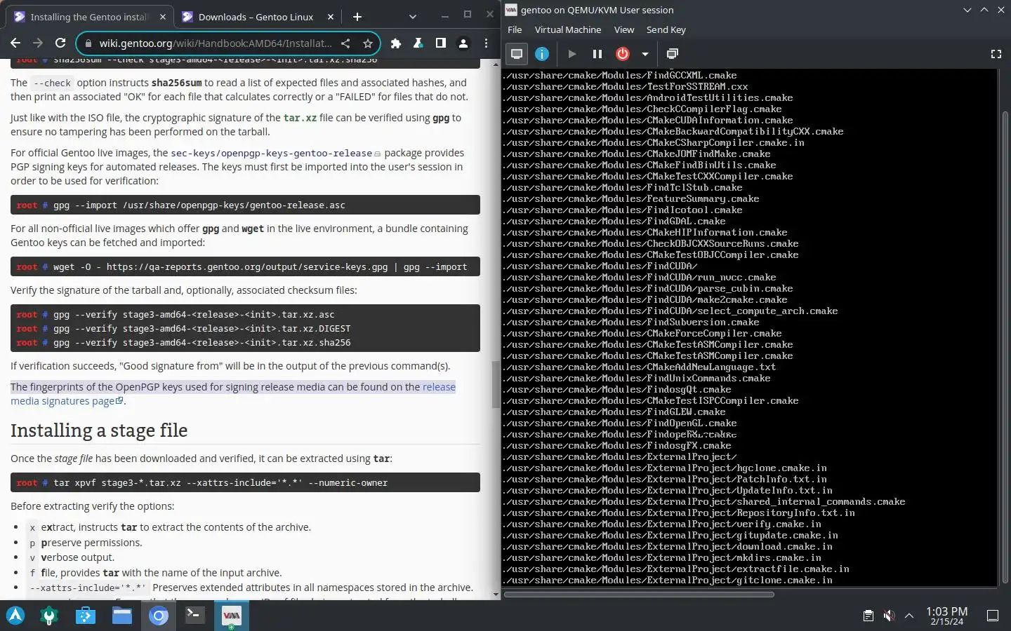This screenshot has height=631, width=1011.
Task: Open a new browser tab
Action: 357,17
